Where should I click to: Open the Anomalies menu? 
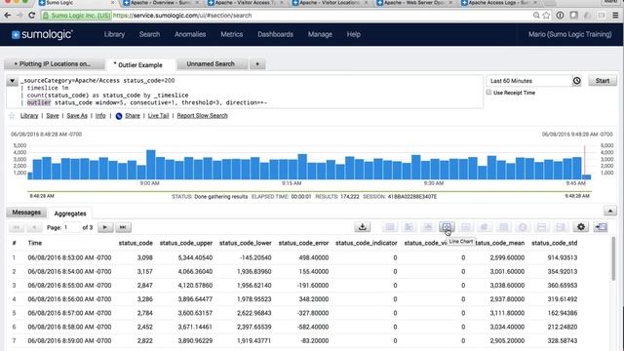coord(190,34)
